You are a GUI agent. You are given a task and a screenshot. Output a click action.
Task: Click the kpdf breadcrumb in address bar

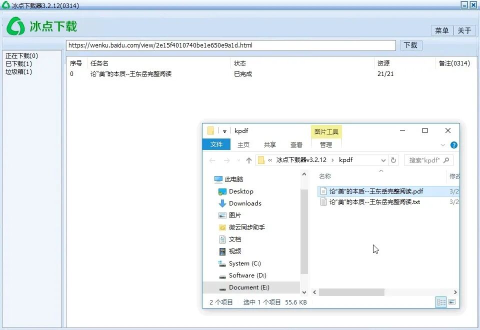[346, 160]
